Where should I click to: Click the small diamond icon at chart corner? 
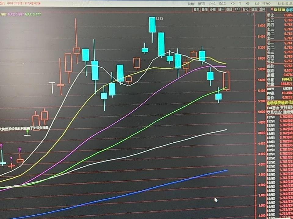(x=248, y=14)
